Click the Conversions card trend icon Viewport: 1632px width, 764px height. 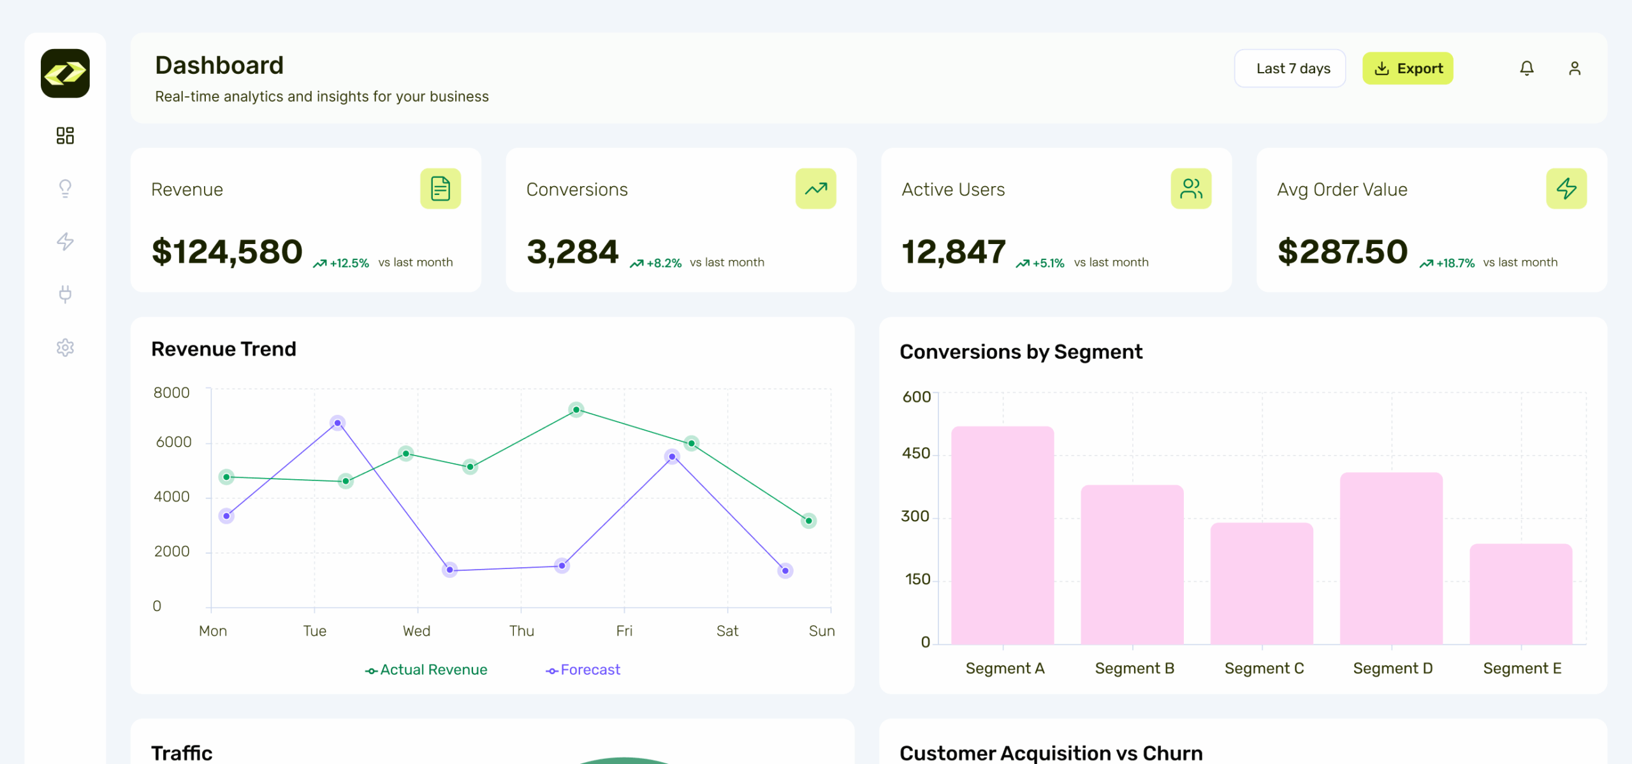[x=815, y=189]
